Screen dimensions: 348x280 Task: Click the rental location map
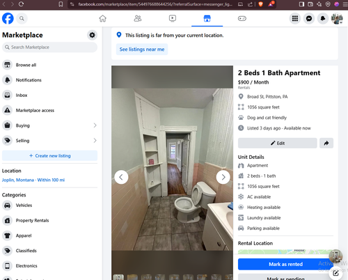point(284,251)
